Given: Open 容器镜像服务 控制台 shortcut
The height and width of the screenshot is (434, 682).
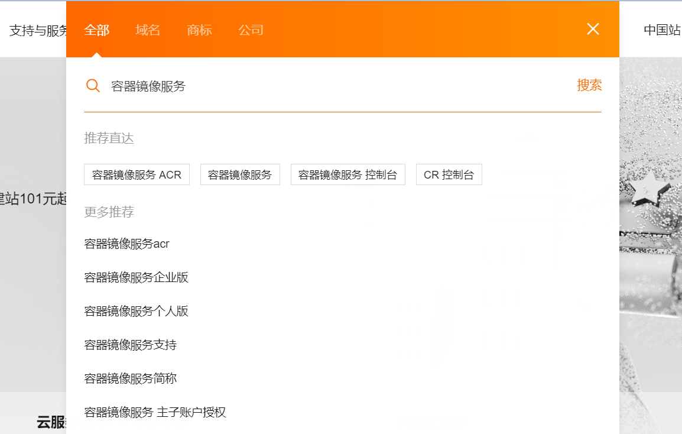Looking at the screenshot, I should pyautogui.click(x=348, y=174).
